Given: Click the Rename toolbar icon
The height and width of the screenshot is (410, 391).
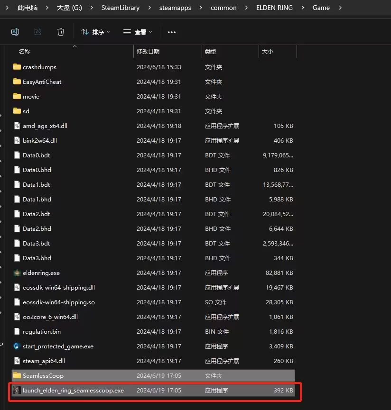Looking at the screenshot, I should point(15,32).
